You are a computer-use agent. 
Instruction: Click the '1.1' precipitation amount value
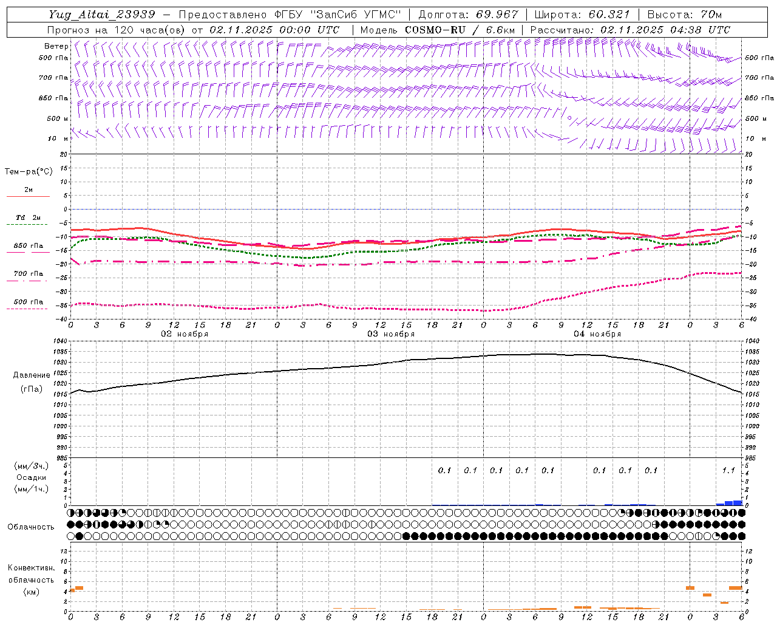pos(728,470)
